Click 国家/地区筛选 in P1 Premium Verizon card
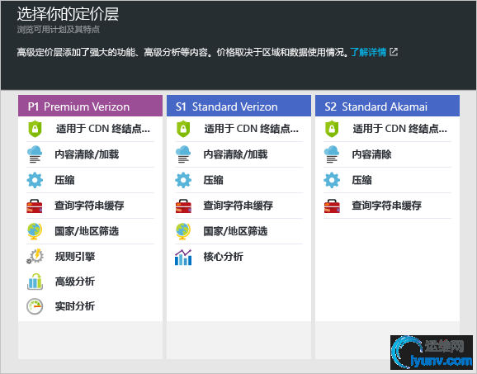Screen dimensions: 477x374 87,231
